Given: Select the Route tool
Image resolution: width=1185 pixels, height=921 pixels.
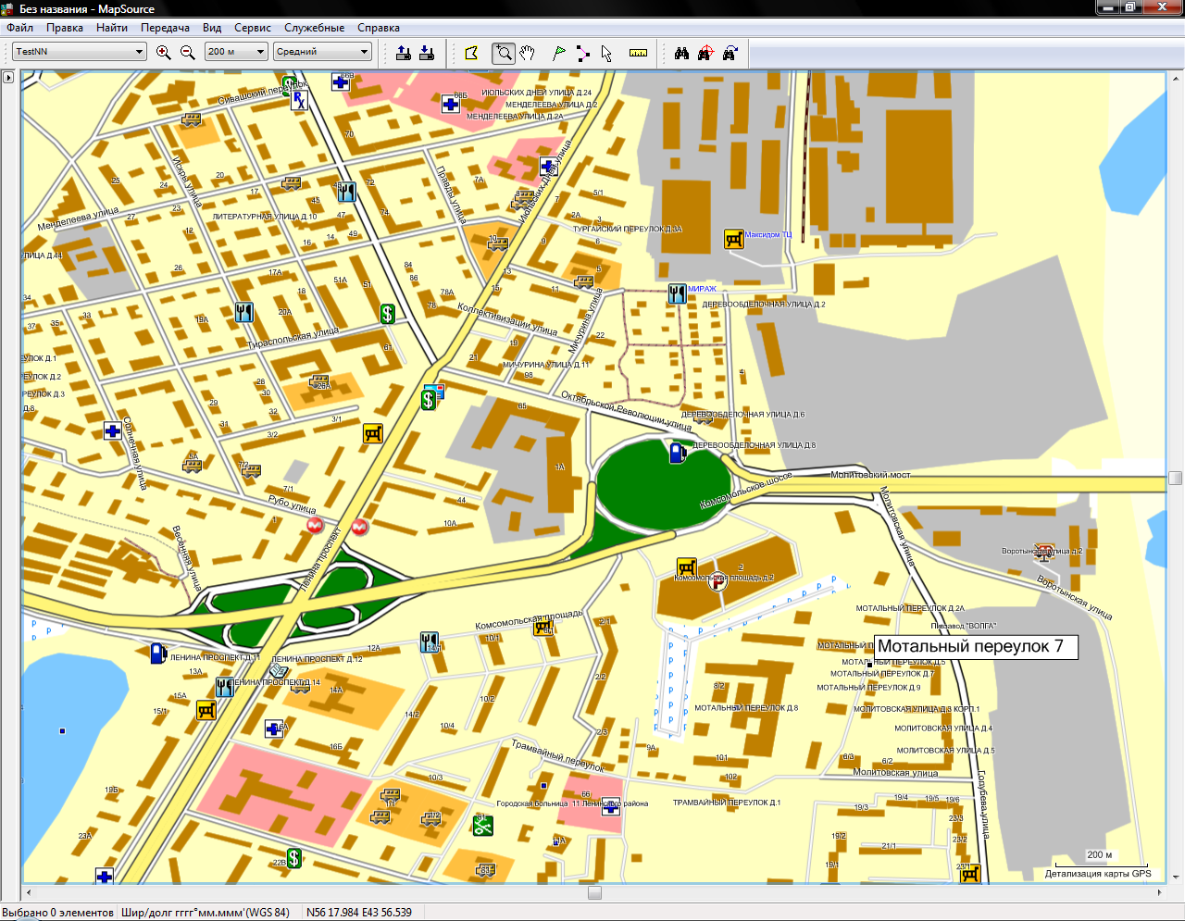Looking at the screenshot, I should (582, 52).
